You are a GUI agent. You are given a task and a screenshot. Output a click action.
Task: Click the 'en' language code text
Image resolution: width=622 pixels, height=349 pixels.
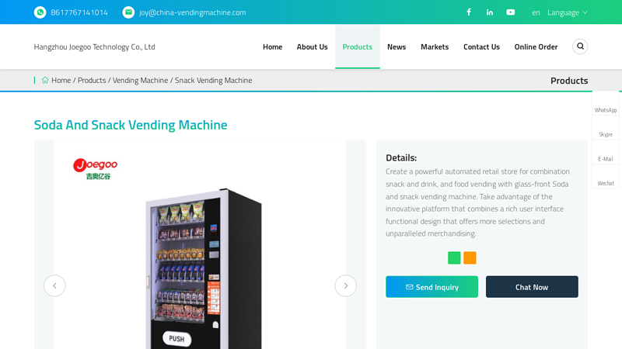(536, 12)
